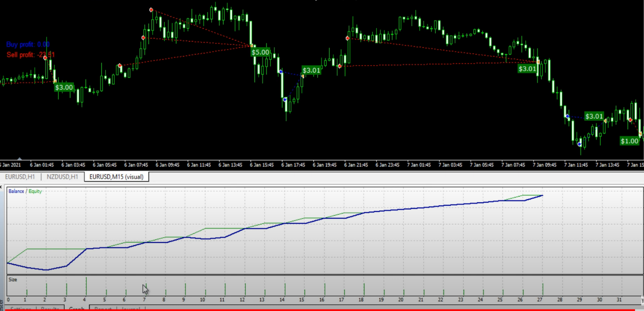This screenshot has height=311, width=644.
Task: Switch to the EURUSD,H1 chart tab
Action: (x=20, y=177)
